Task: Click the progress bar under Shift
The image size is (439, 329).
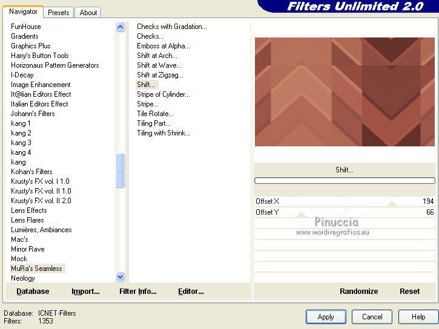Action: [345, 181]
